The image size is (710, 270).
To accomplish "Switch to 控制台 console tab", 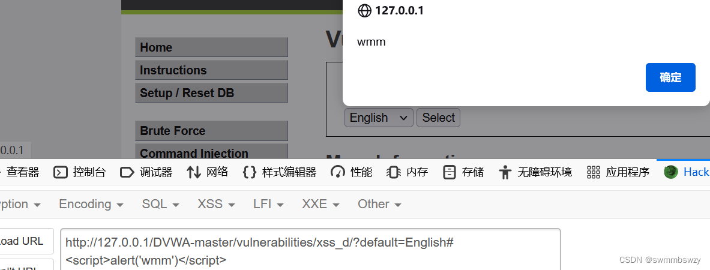I will [x=80, y=172].
